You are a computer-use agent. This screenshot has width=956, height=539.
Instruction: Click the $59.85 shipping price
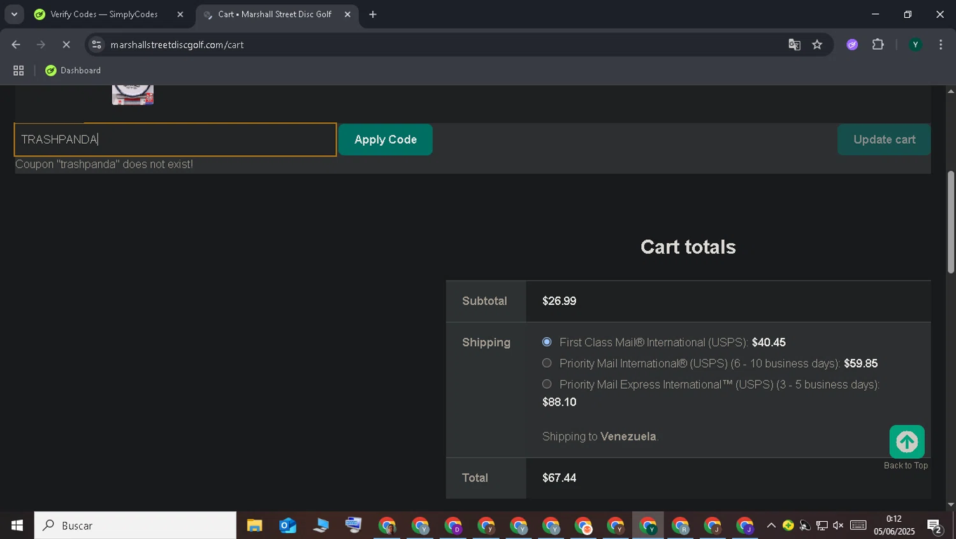[860, 363]
